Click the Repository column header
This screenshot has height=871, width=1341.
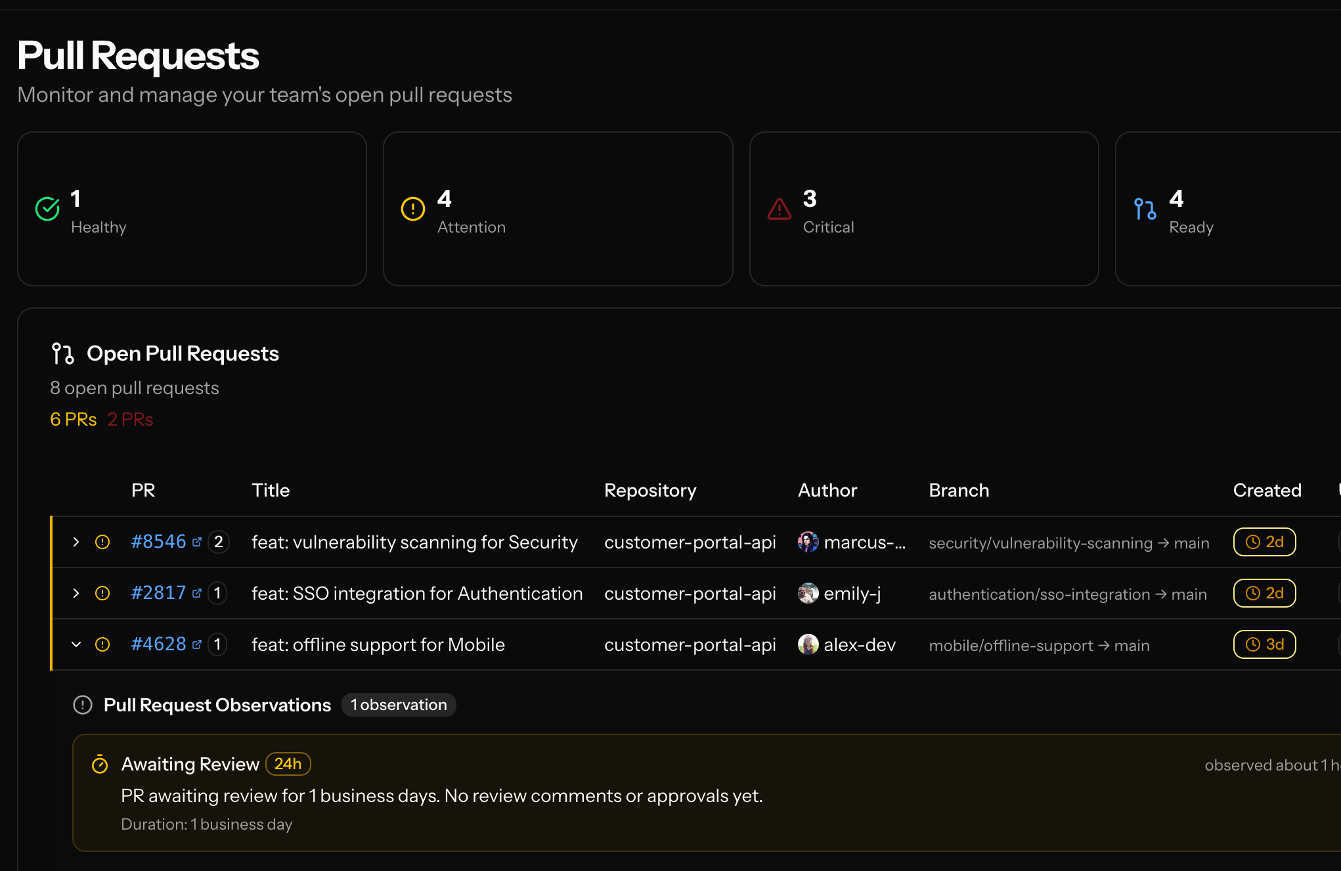(650, 490)
